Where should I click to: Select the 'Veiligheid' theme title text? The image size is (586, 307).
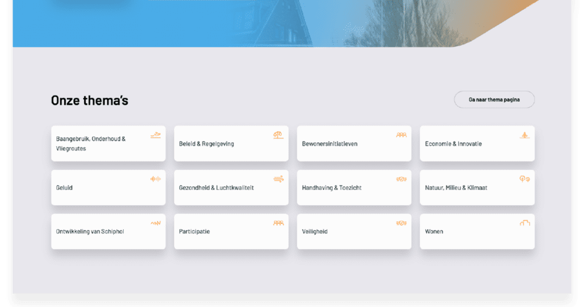point(314,232)
